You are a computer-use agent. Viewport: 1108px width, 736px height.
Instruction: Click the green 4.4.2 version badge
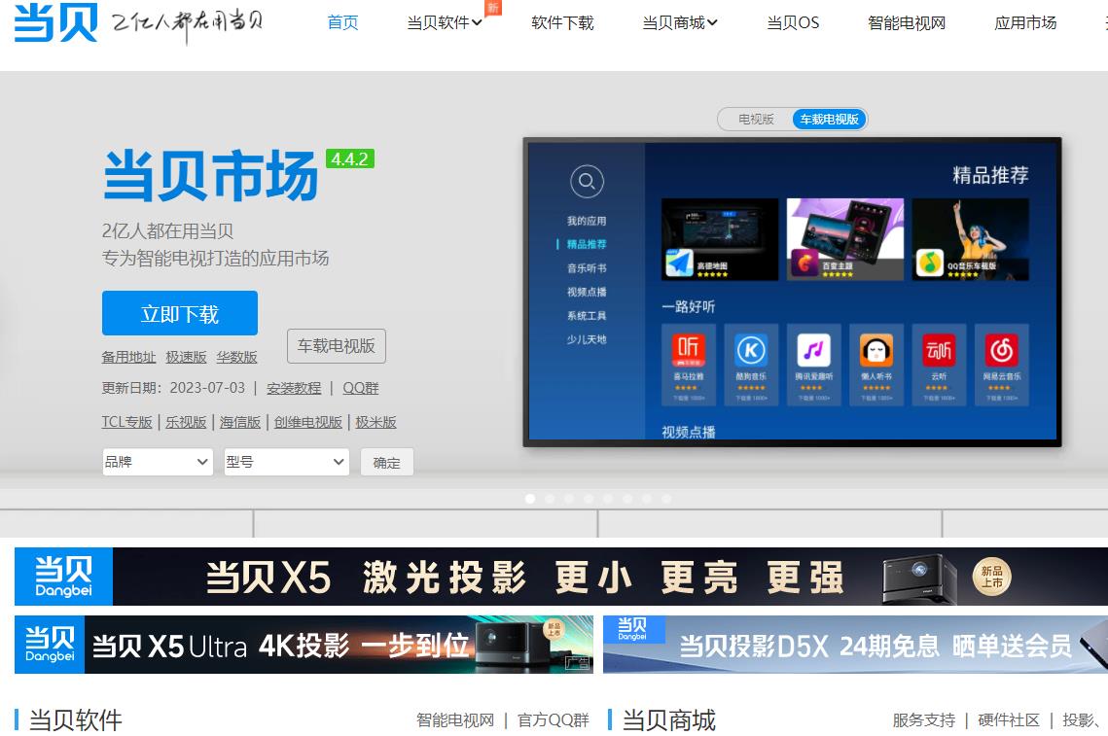(350, 158)
